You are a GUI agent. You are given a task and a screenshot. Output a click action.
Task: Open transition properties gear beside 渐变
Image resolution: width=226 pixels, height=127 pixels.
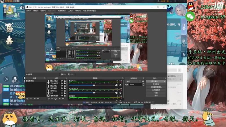click(143, 82)
